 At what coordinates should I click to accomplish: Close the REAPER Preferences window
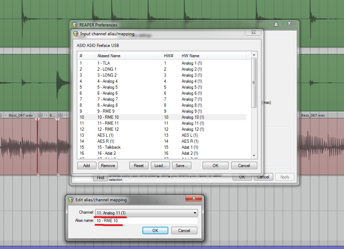[289, 23]
